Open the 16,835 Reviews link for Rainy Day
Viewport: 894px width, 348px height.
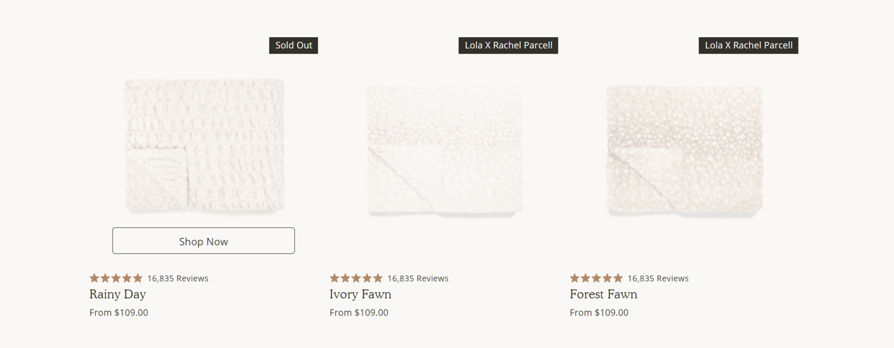pyautogui.click(x=178, y=279)
